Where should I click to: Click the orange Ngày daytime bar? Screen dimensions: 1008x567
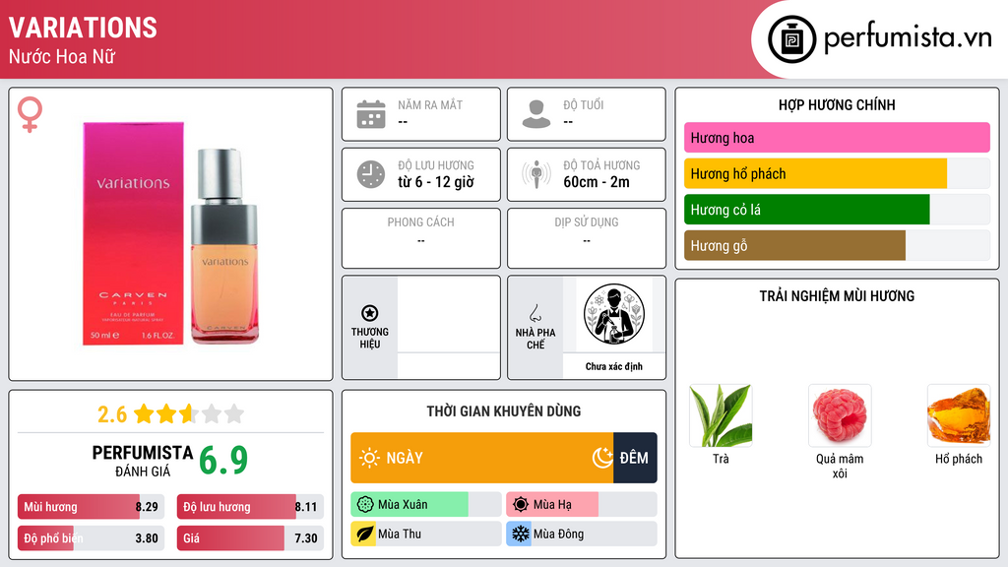(482, 458)
